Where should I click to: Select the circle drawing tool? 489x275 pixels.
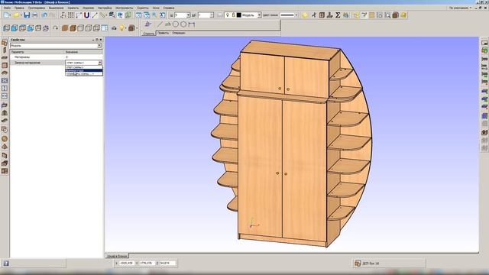[x=176, y=24]
